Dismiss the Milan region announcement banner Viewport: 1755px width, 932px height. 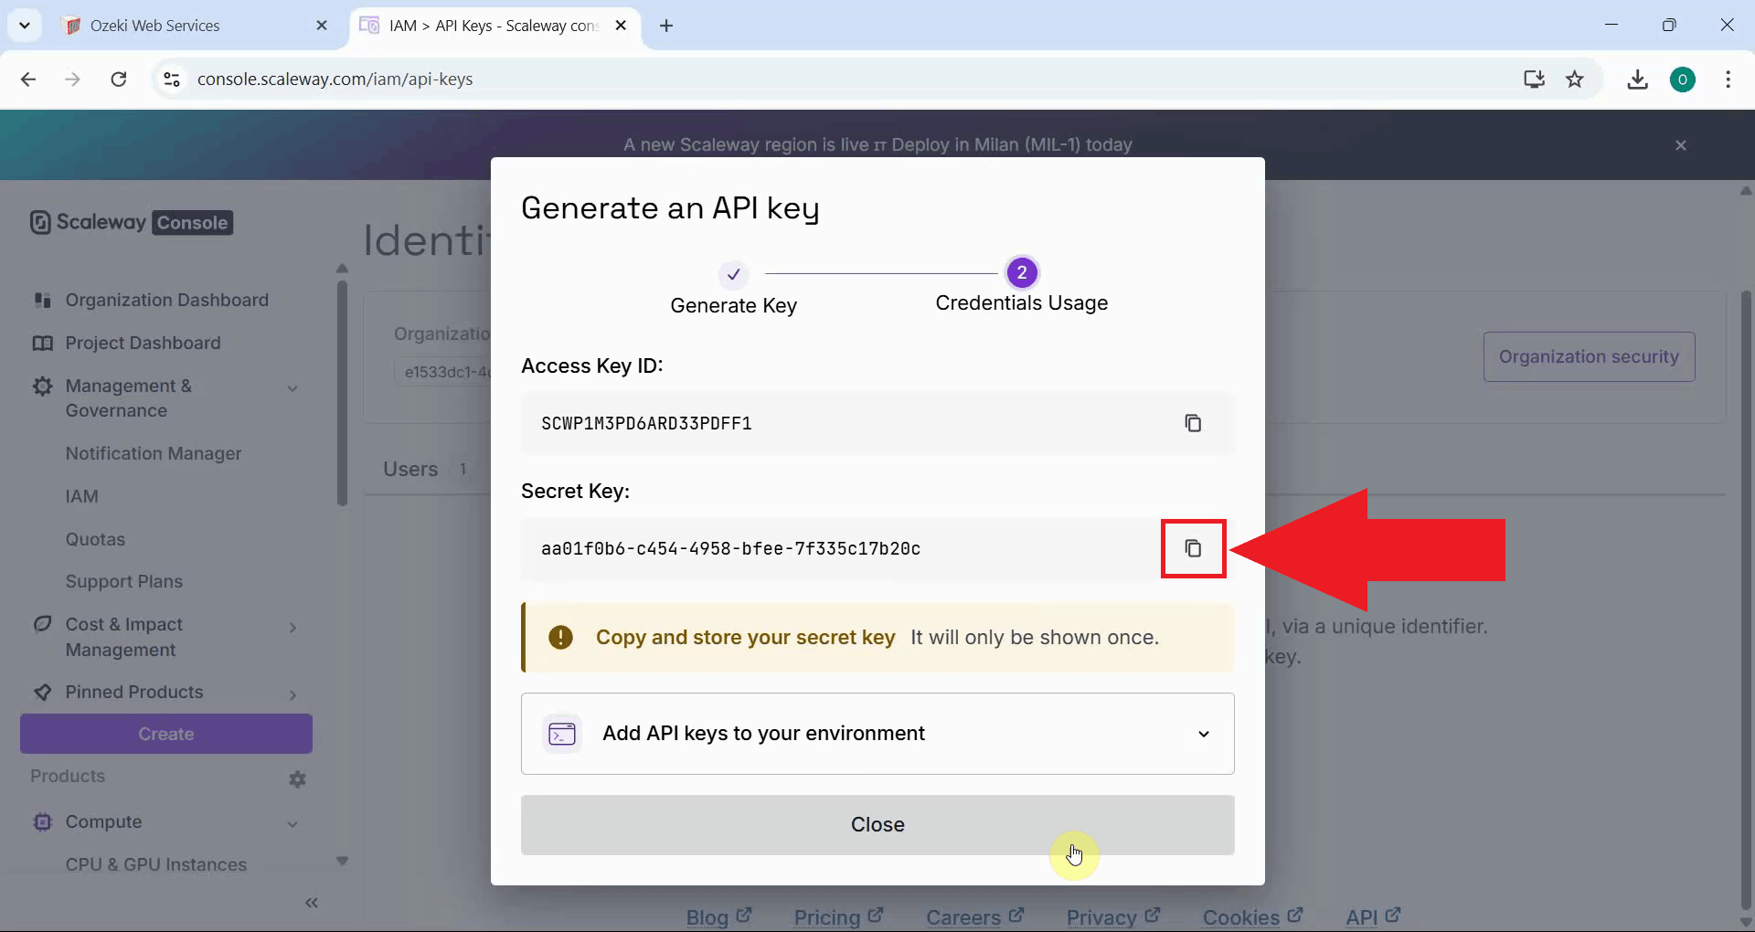point(1681,144)
